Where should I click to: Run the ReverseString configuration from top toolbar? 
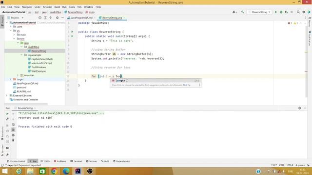tap(276, 12)
